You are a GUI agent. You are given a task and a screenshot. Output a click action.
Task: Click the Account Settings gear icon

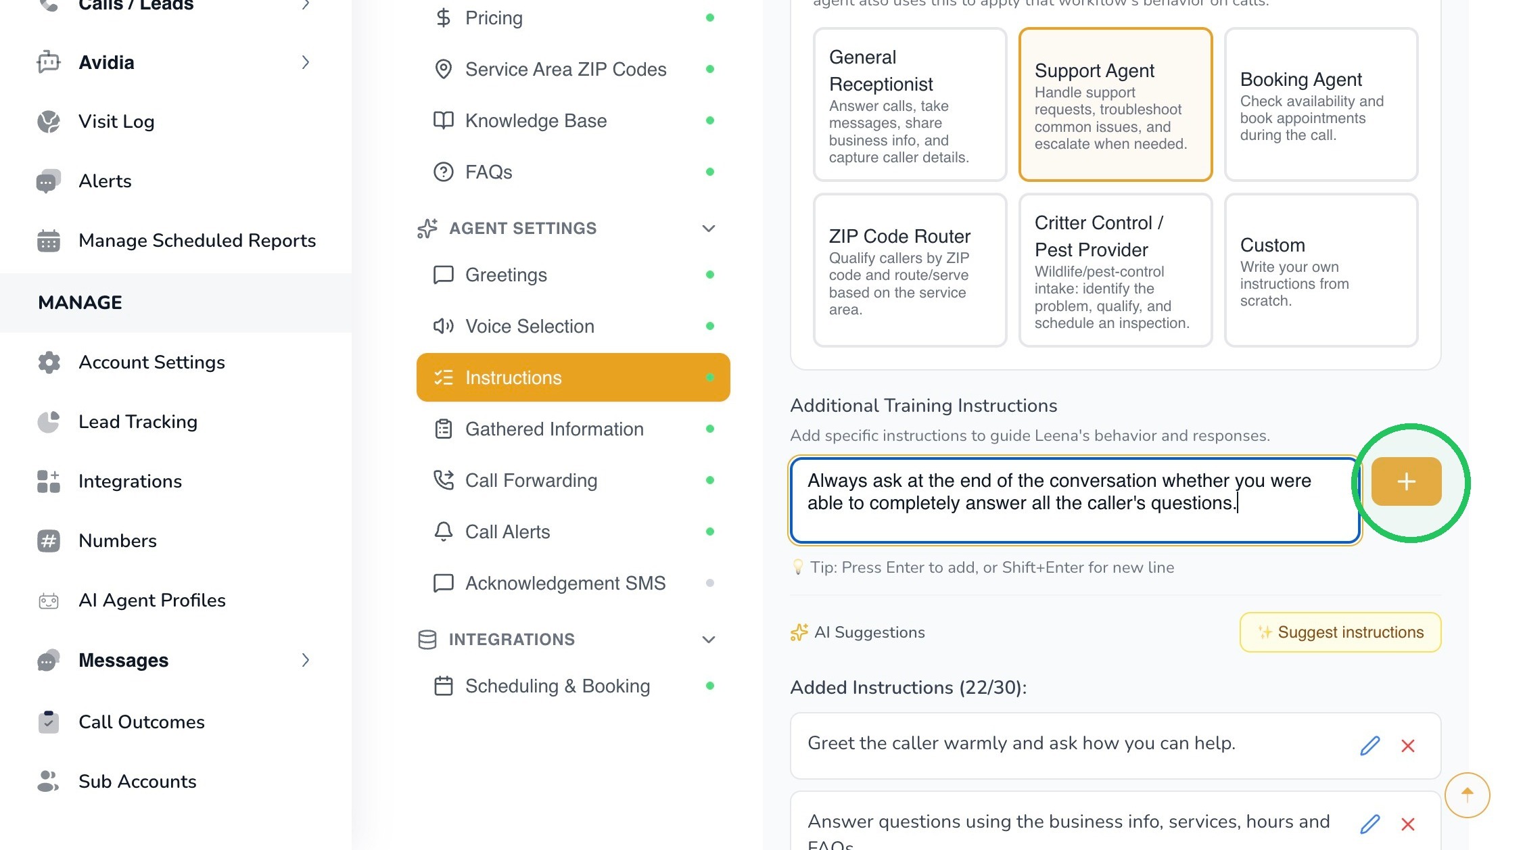(49, 362)
